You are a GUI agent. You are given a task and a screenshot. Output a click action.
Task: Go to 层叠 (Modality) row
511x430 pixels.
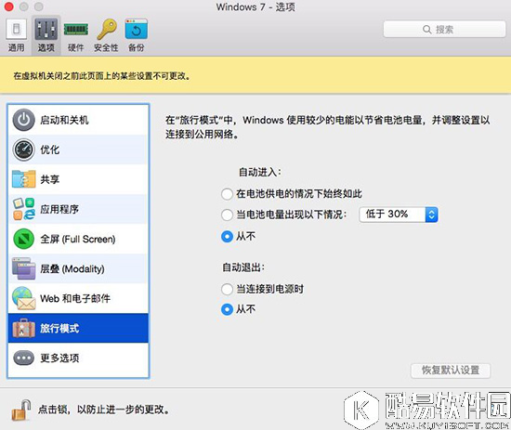(78, 268)
